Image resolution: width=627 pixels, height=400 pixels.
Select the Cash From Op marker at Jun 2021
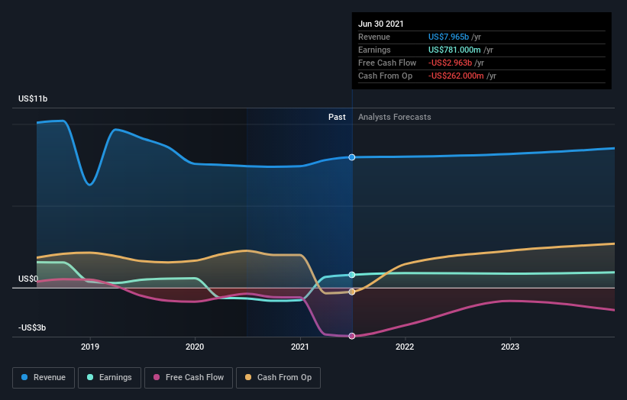[352, 292]
